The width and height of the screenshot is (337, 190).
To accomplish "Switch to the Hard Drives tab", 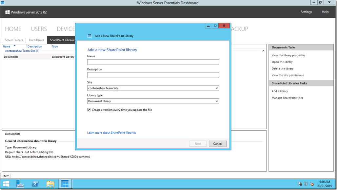I will [x=36, y=40].
